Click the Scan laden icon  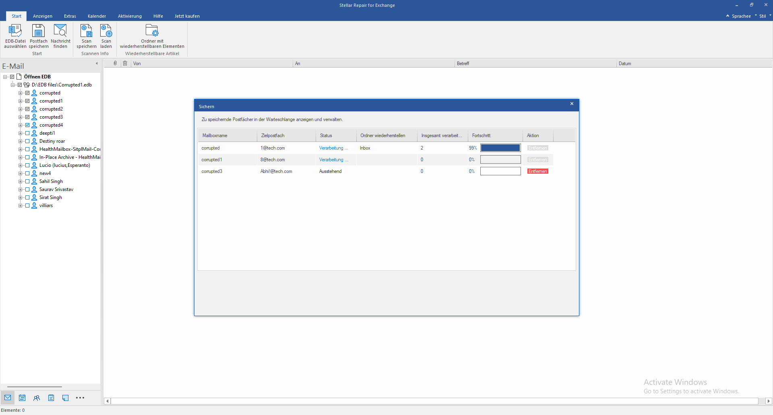click(106, 31)
